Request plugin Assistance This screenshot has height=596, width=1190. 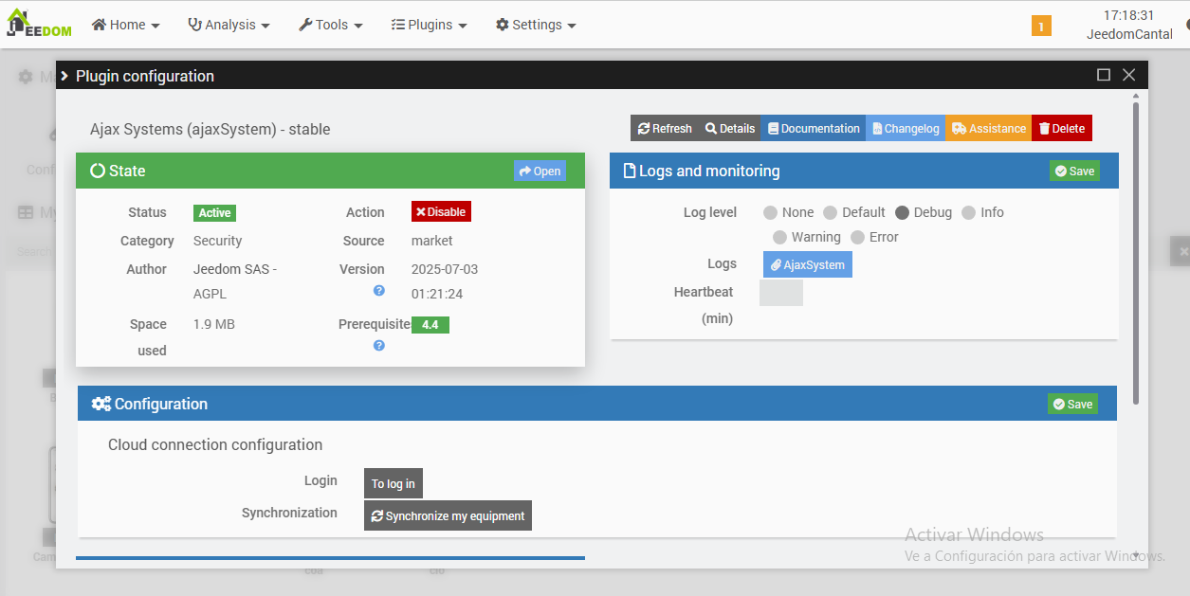(x=989, y=128)
